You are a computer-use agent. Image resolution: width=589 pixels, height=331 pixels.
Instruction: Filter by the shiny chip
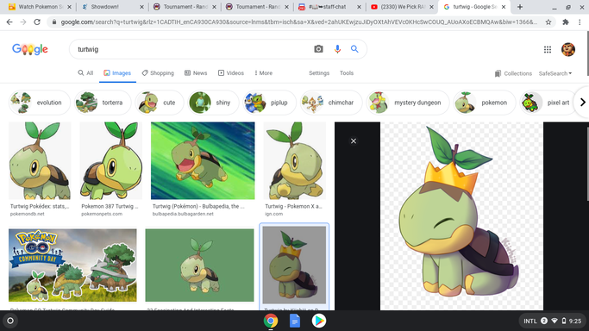(213, 103)
